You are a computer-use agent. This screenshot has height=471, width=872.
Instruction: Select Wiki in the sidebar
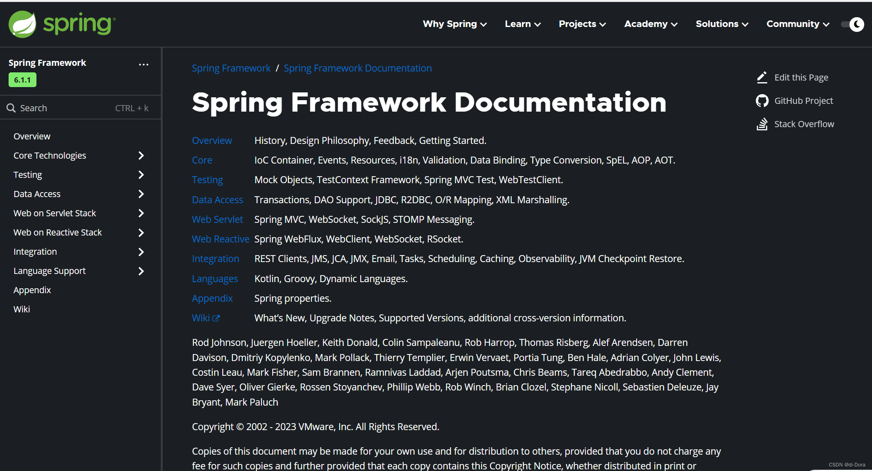click(22, 309)
